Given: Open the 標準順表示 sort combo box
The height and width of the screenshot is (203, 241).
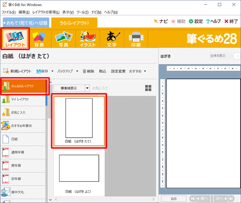Looking at the screenshot, I should coord(71,88).
